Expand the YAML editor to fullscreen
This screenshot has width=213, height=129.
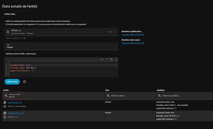click(x=116, y=59)
